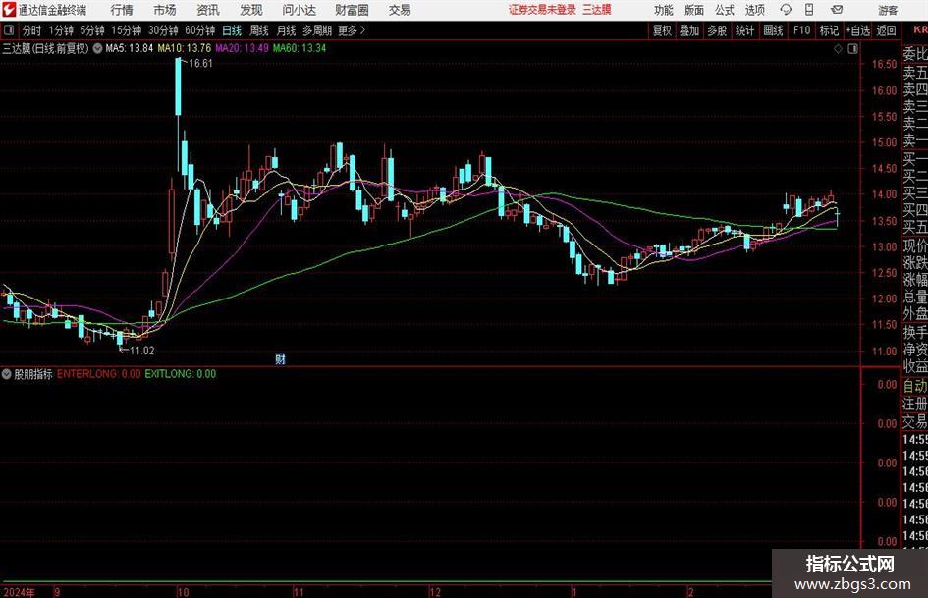The image size is (928, 598).
Task: Click 证券交易未登录 login notice
Action: (x=542, y=10)
